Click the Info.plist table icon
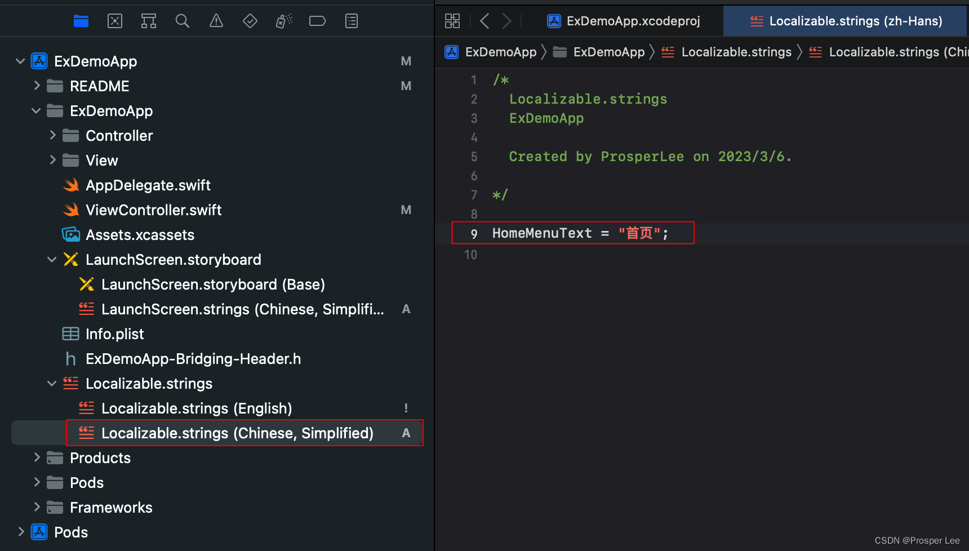 tap(70, 334)
